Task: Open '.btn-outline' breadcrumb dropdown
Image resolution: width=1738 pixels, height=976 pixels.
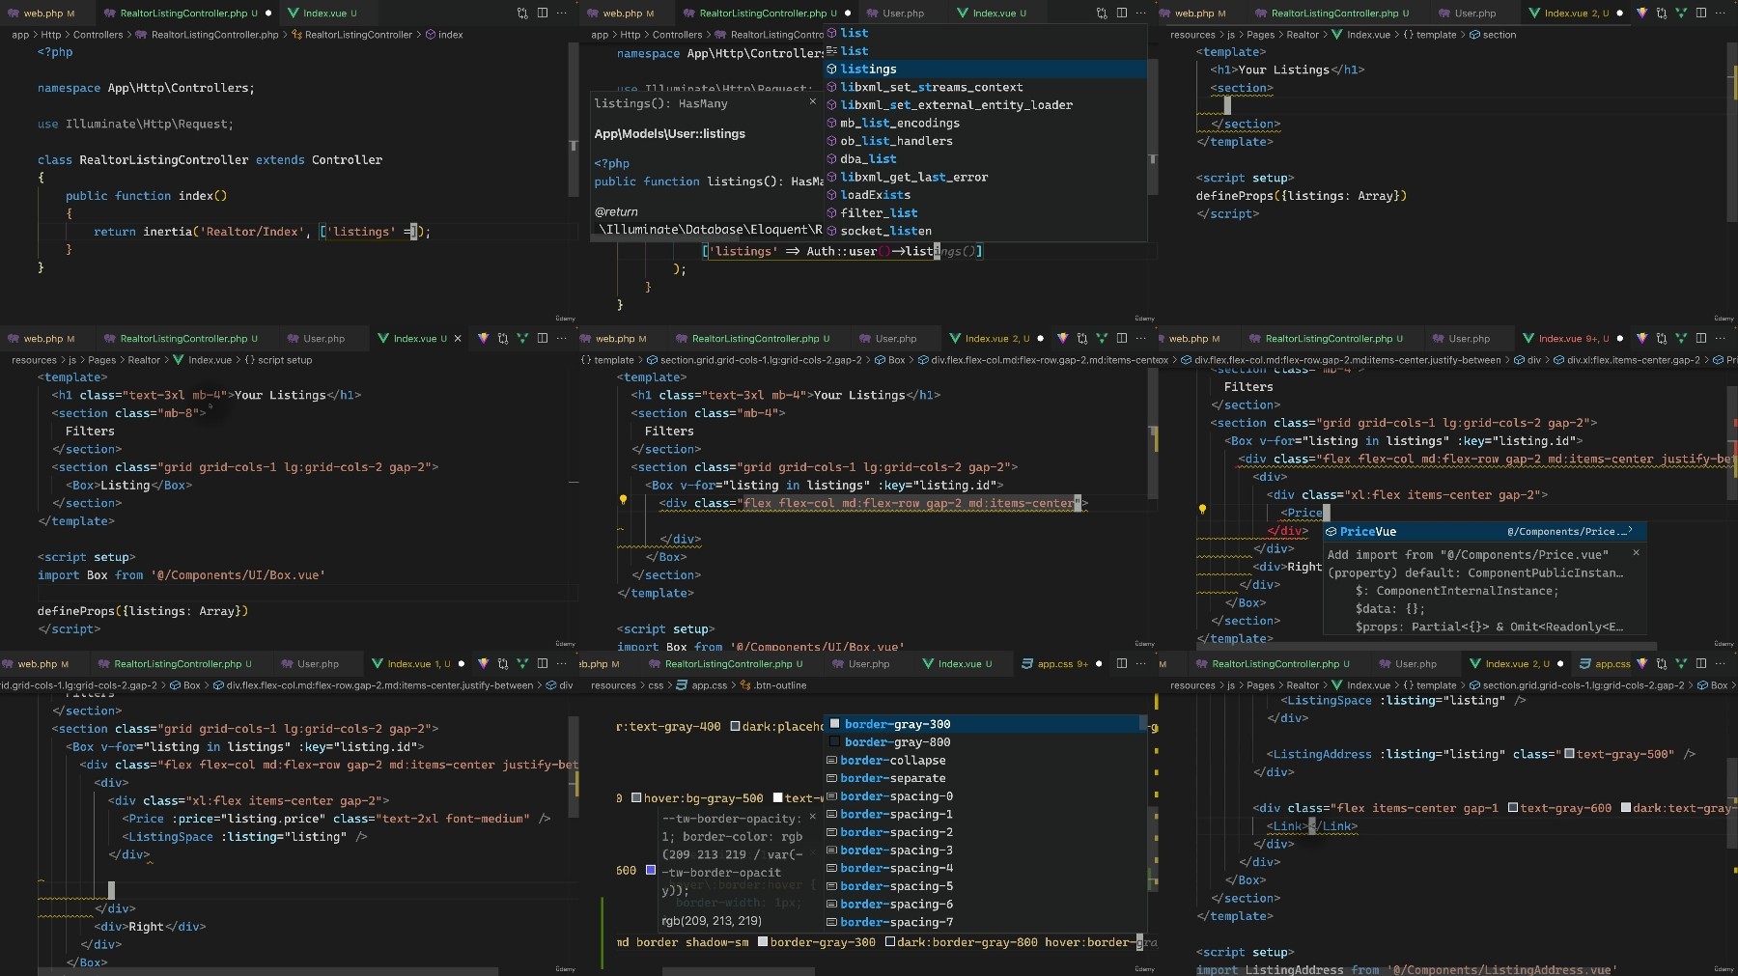Action: pyautogui.click(x=773, y=685)
